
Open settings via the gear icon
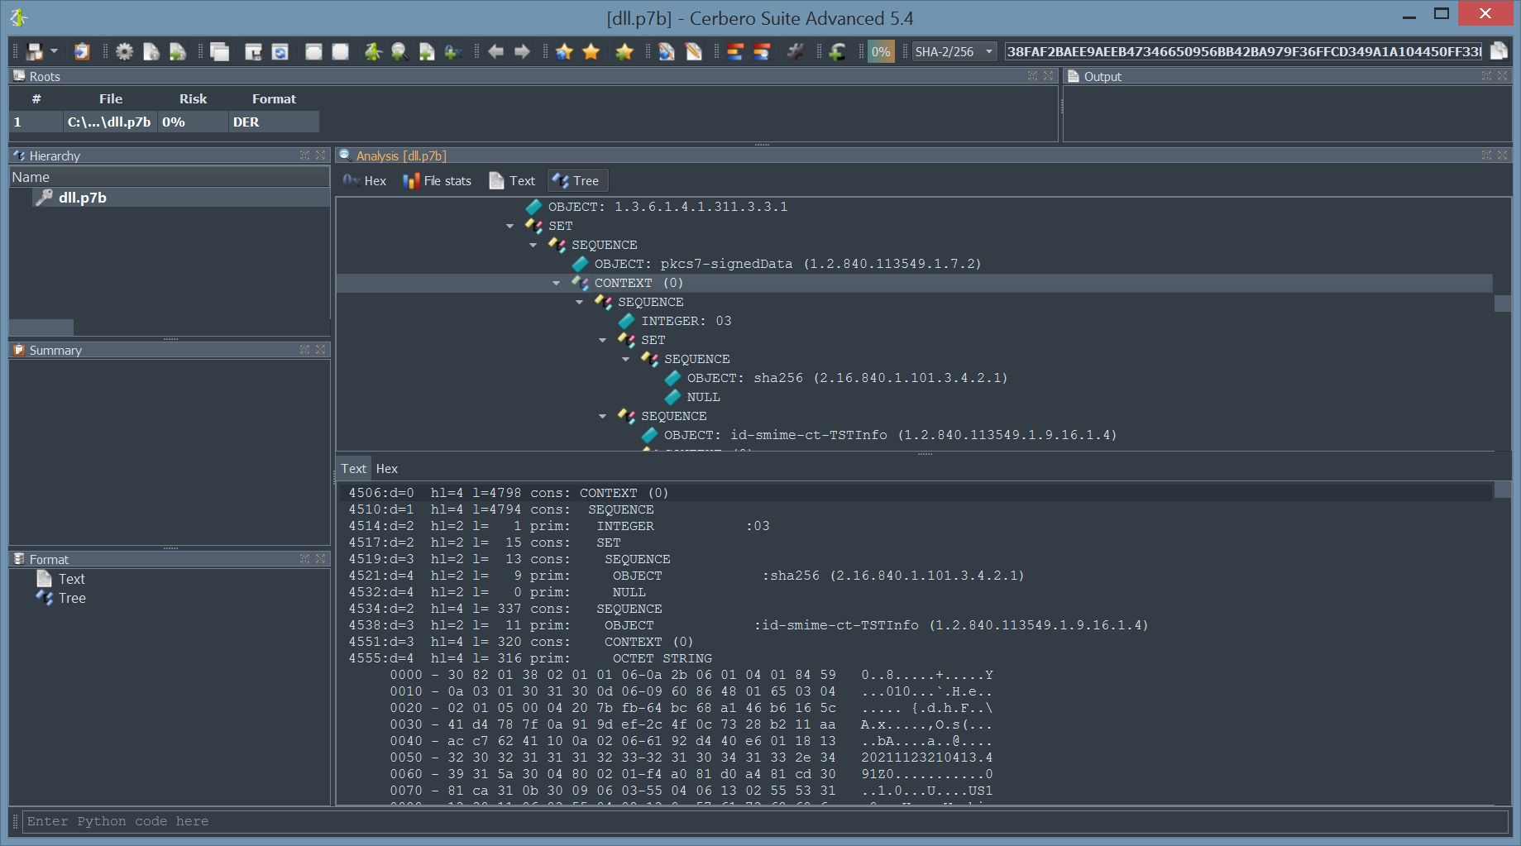pyautogui.click(x=124, y=52)
